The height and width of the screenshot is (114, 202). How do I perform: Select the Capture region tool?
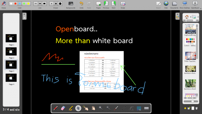[x=139, y=108]
